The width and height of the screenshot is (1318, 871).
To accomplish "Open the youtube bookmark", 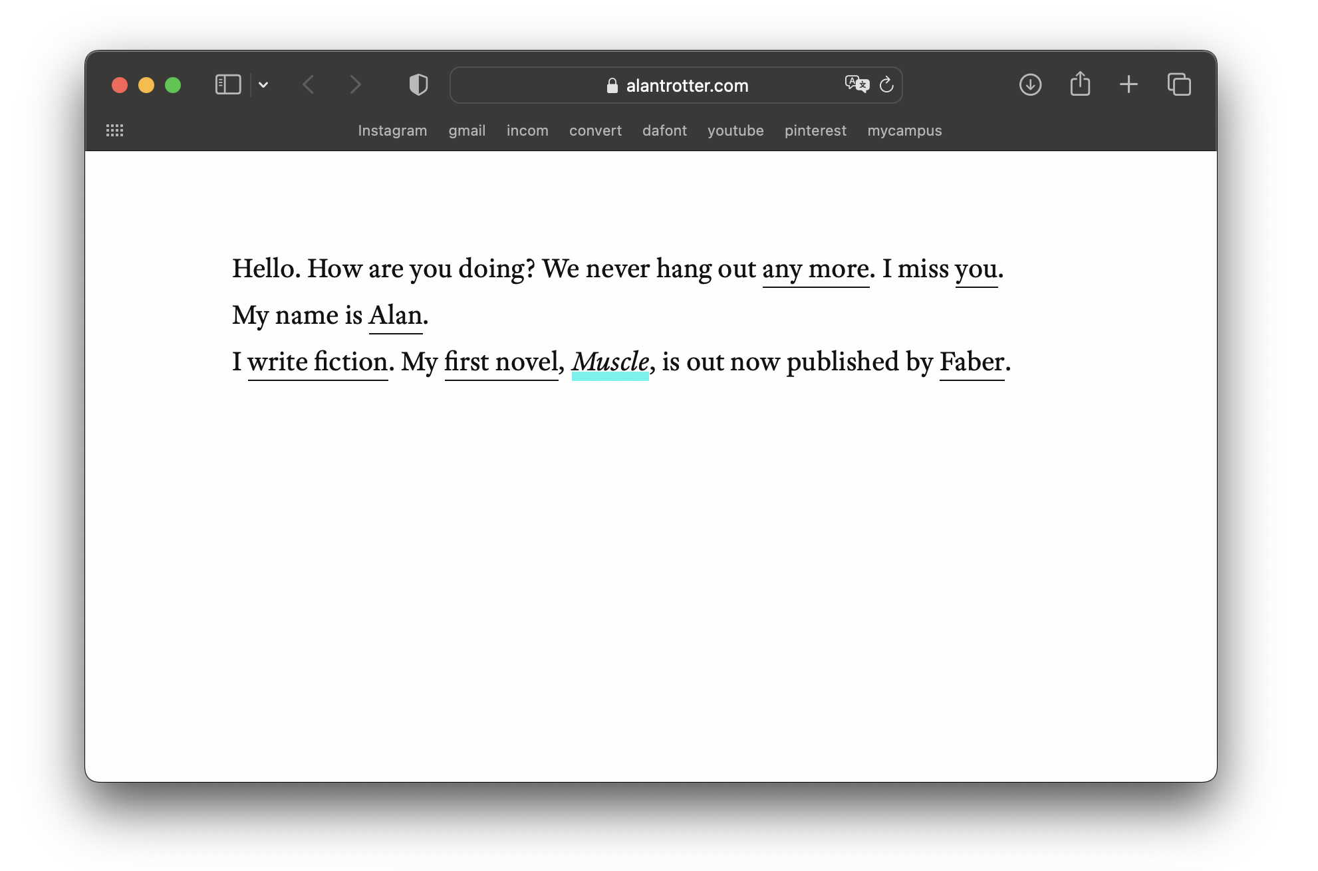I will point(735,130).
